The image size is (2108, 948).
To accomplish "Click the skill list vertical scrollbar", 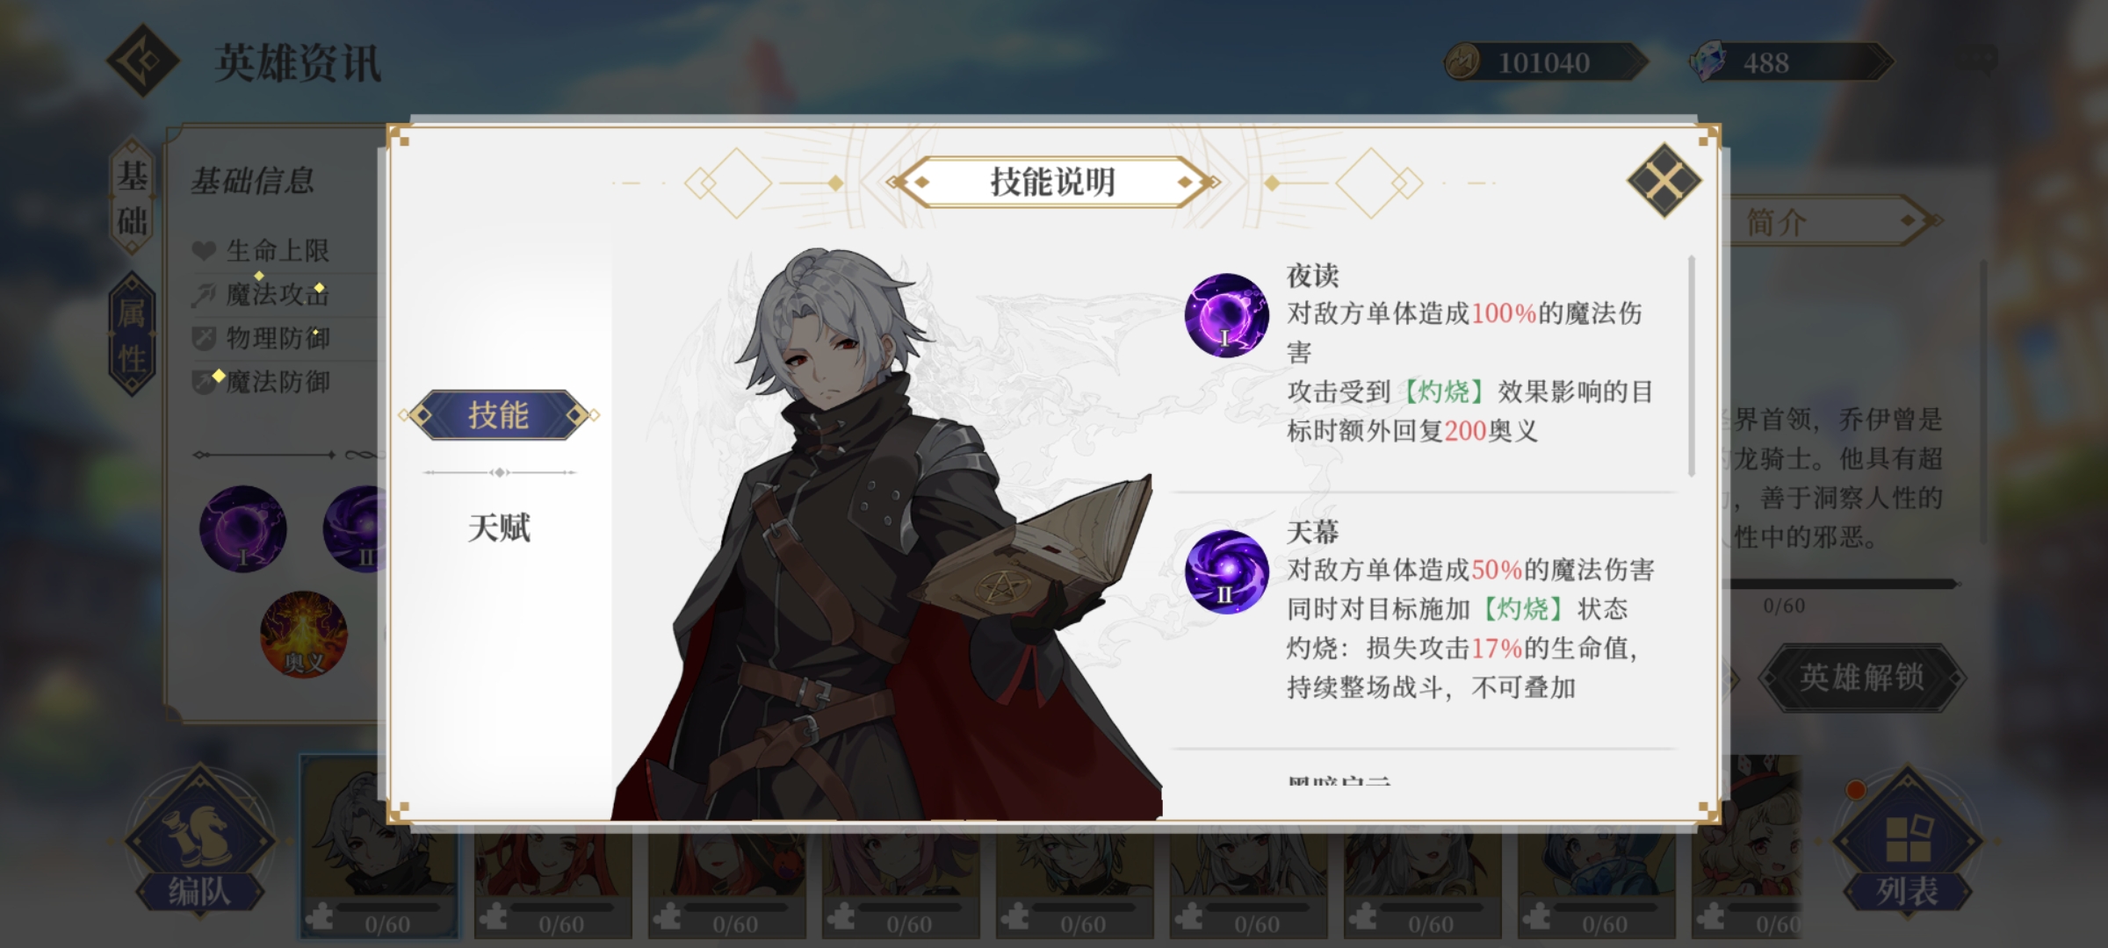I will point(1692,366).
